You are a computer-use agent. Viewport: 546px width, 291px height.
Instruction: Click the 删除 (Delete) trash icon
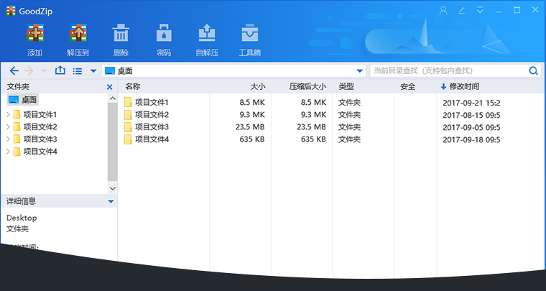(121, 35)
